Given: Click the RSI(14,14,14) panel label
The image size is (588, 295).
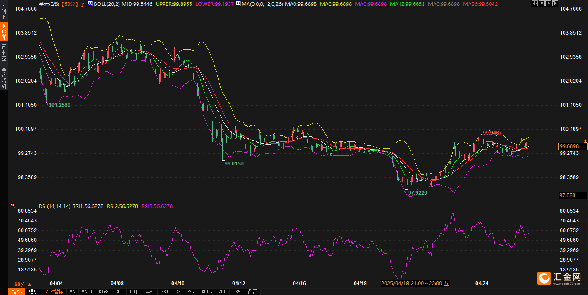Looking at the screenshot, I should point(54,206).
